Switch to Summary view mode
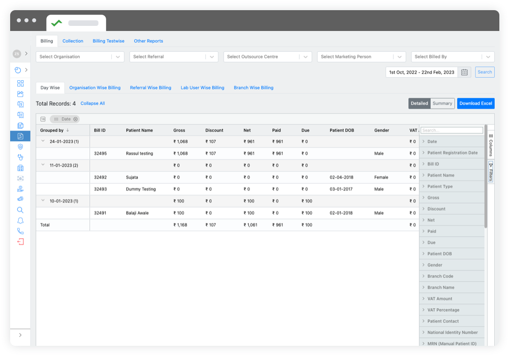Image resolution: width=509 pixels, height=356 pixels. pyautogui.click(x=441, y=103)
